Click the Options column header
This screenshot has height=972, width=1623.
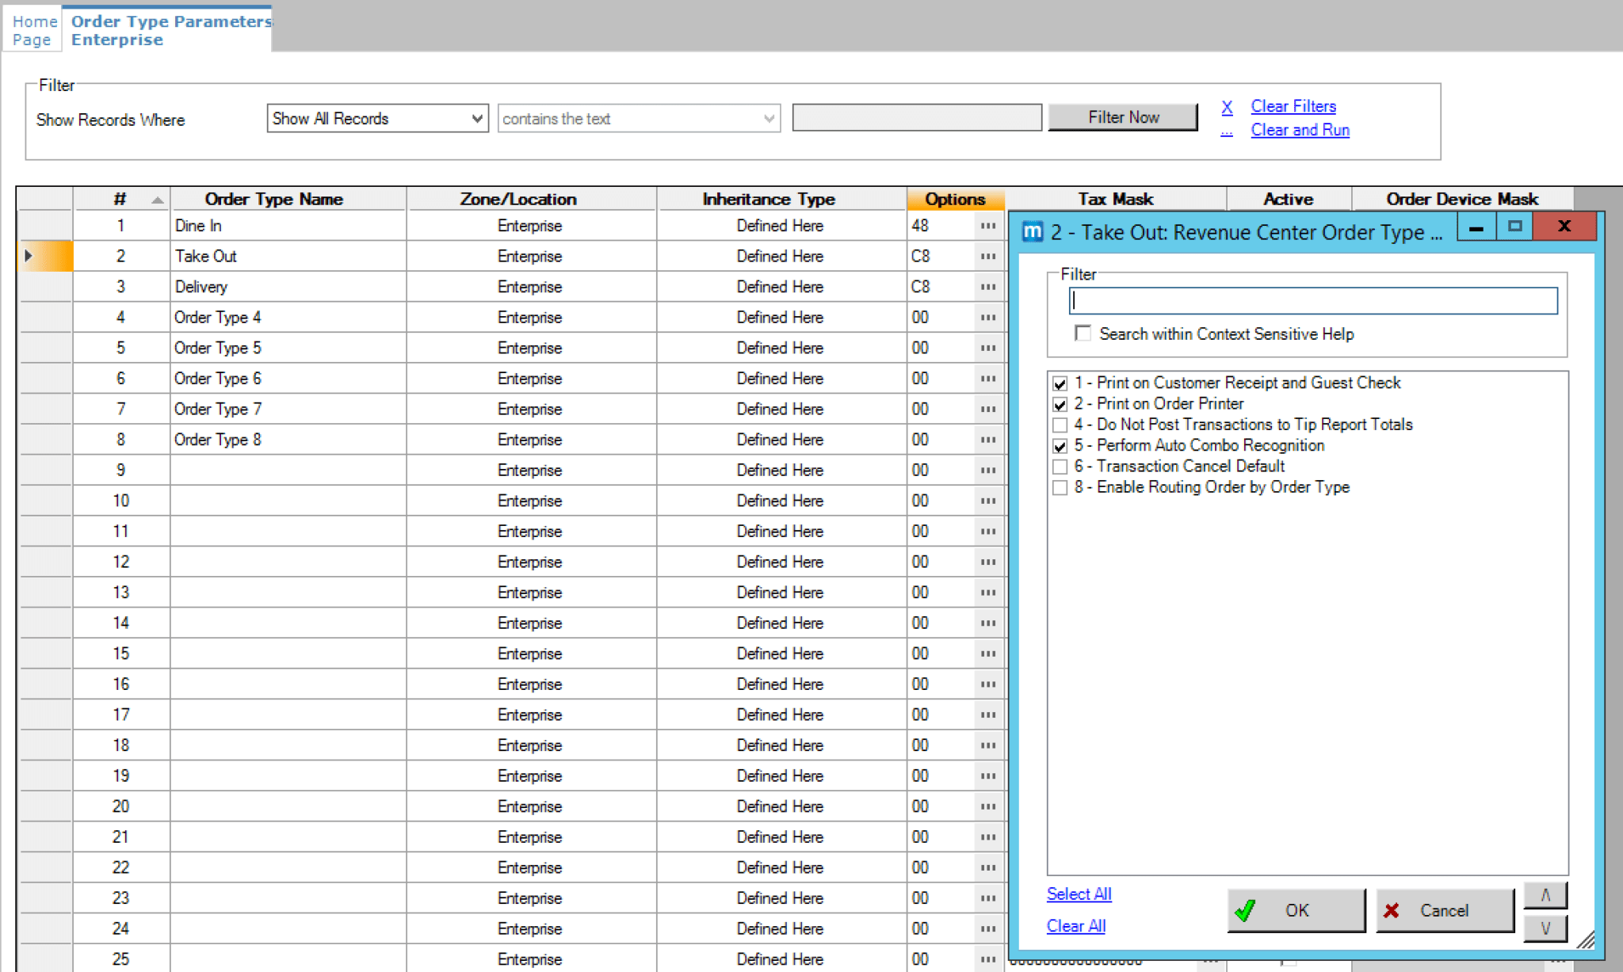[955, 199]
